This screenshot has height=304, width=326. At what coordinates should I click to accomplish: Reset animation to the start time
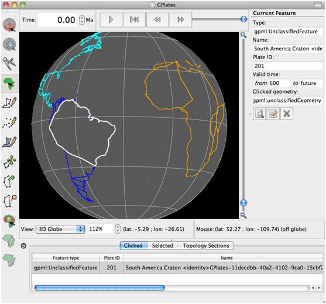tap(134, 20)
